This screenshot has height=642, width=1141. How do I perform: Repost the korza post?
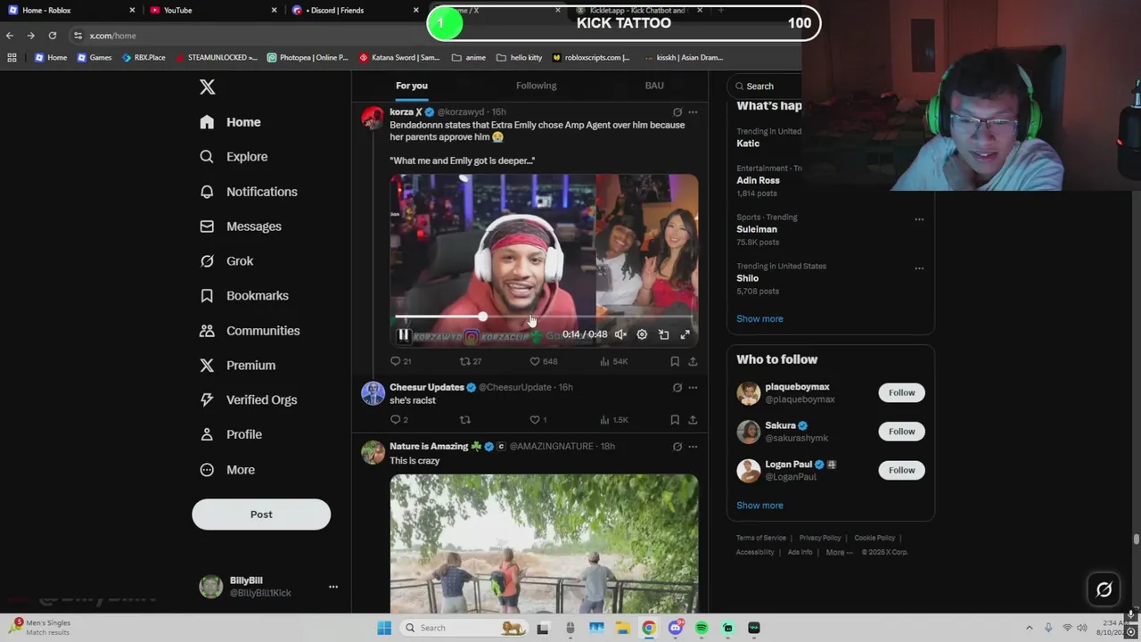(x=470, y=361)
